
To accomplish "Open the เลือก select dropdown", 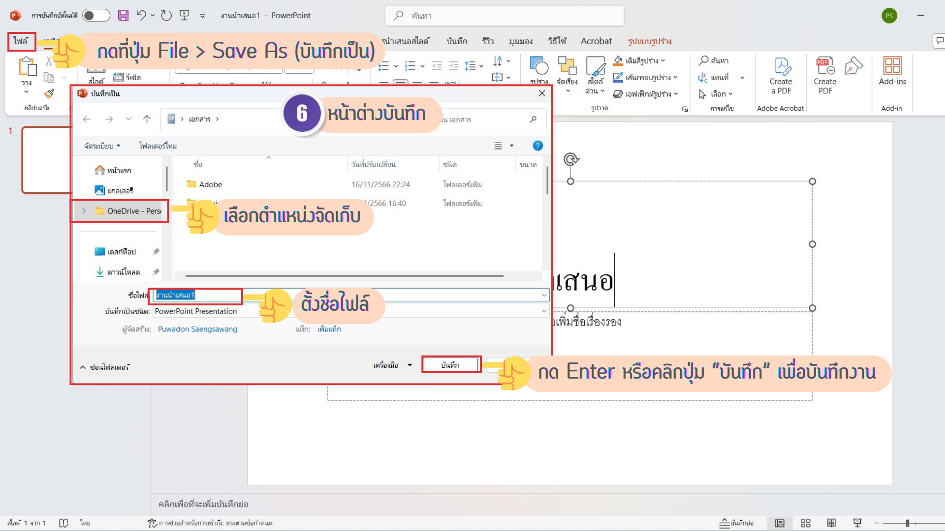I will [x=716, y=94].
